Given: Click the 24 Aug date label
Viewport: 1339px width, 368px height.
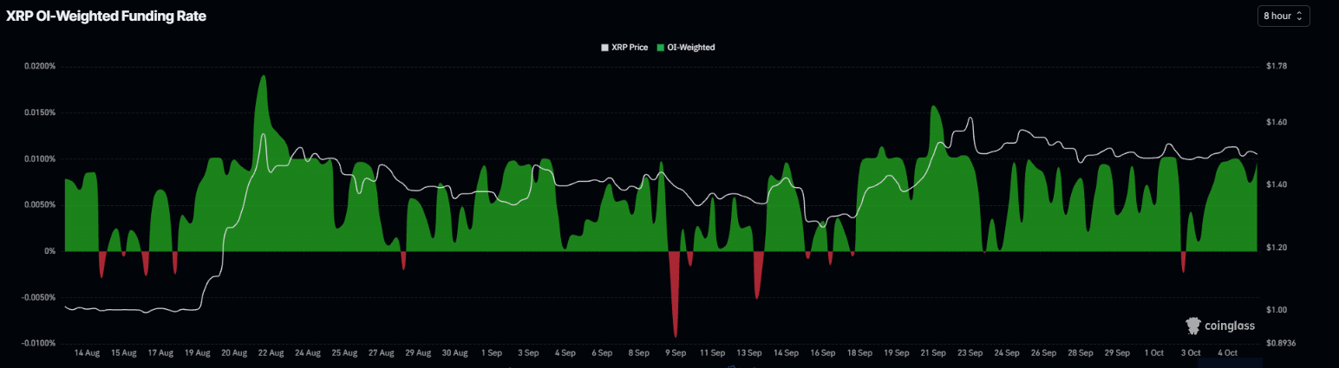Looking at the screenshot, I should [x=308, y=353].
